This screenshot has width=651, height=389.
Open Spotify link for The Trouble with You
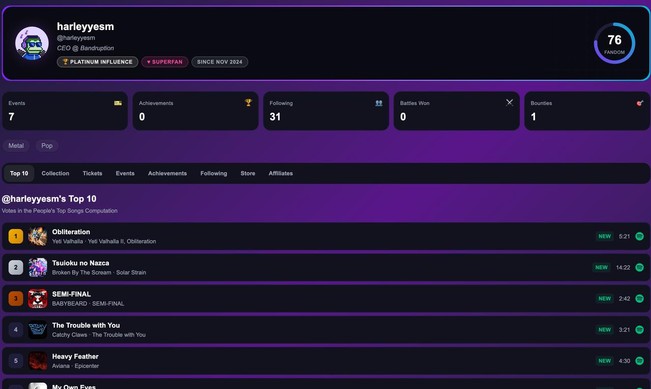(639, 330)
